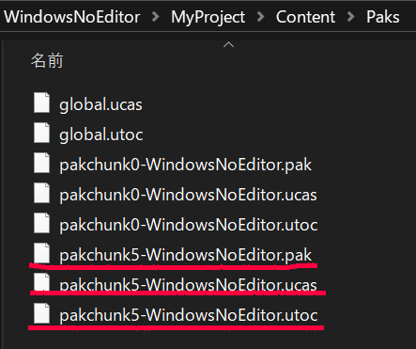Click the pakchunk0-WindowsNoEditor.pak file icon

click(x=41, y=163)
